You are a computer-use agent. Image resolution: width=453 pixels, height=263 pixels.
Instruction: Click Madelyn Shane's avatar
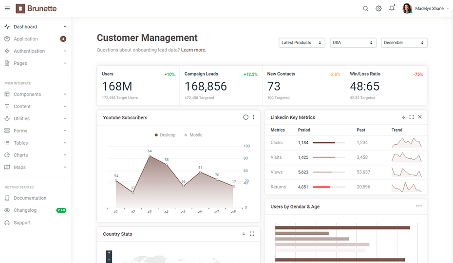tap(407, 8)
